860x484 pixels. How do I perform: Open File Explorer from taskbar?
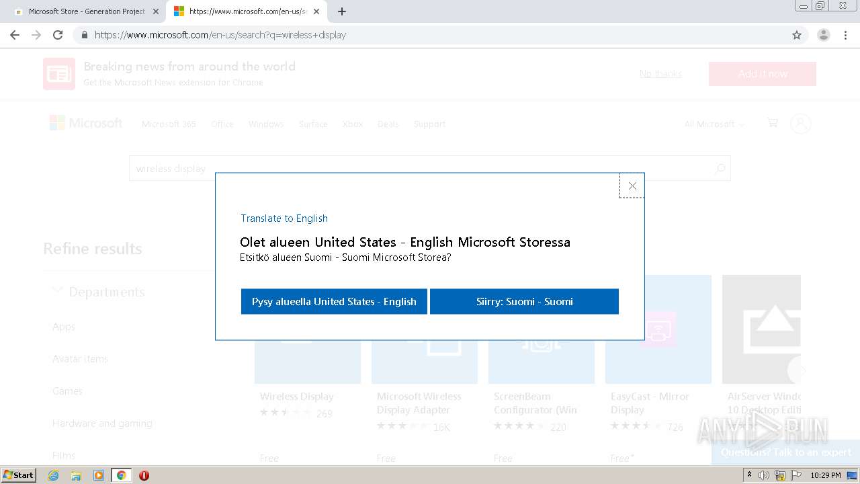[x=76, y=475]
